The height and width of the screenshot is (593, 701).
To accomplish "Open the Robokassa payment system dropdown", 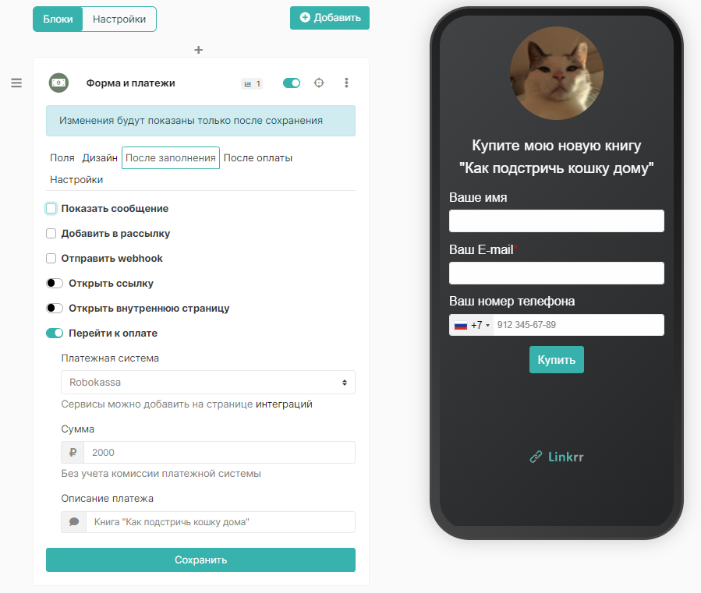I will pos(208,382).
